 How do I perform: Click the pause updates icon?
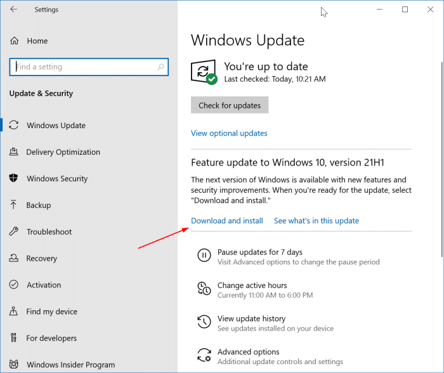[x=204, y=255]
